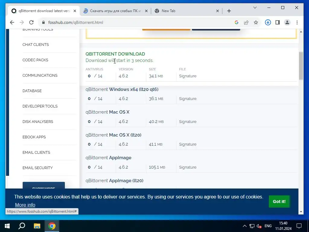This screenshot has height=232, width=309.
Task: Click the Chrome taskbar icon
Action: click(x=52, y=226)
